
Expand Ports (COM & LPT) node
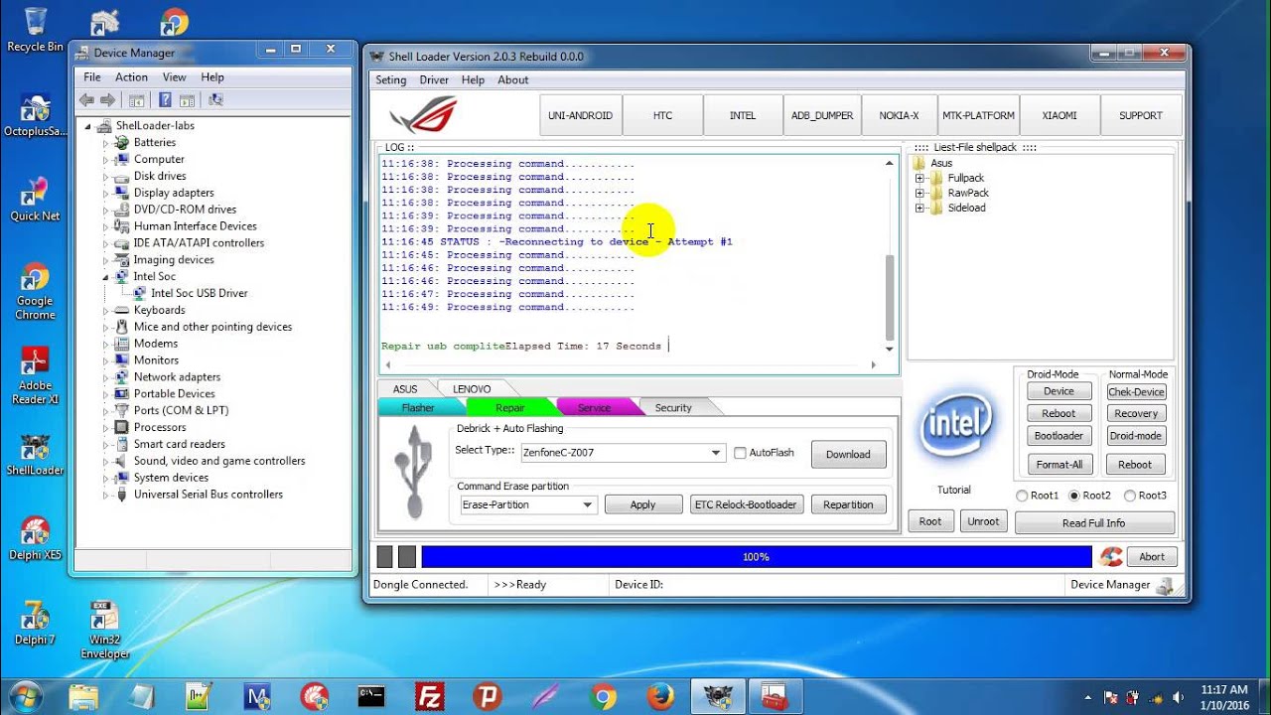tap(105, 411)
